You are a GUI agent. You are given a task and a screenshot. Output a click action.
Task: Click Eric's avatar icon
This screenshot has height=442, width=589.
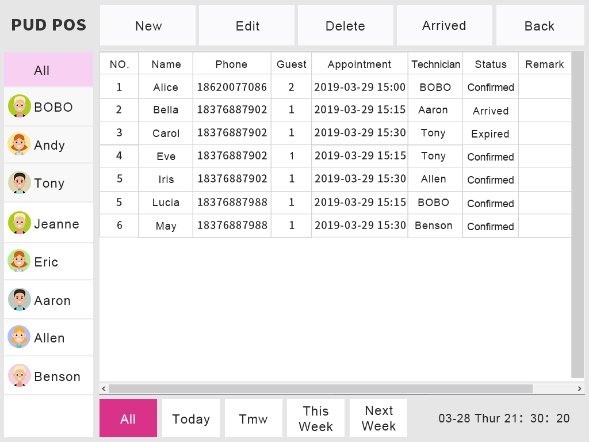pos(20,261)
